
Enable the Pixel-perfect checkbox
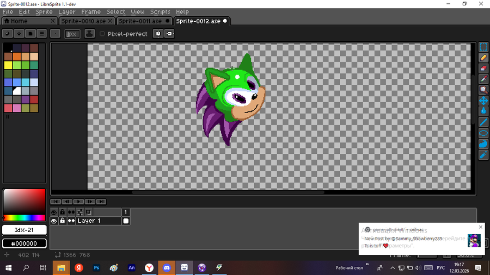click(102, 34)
